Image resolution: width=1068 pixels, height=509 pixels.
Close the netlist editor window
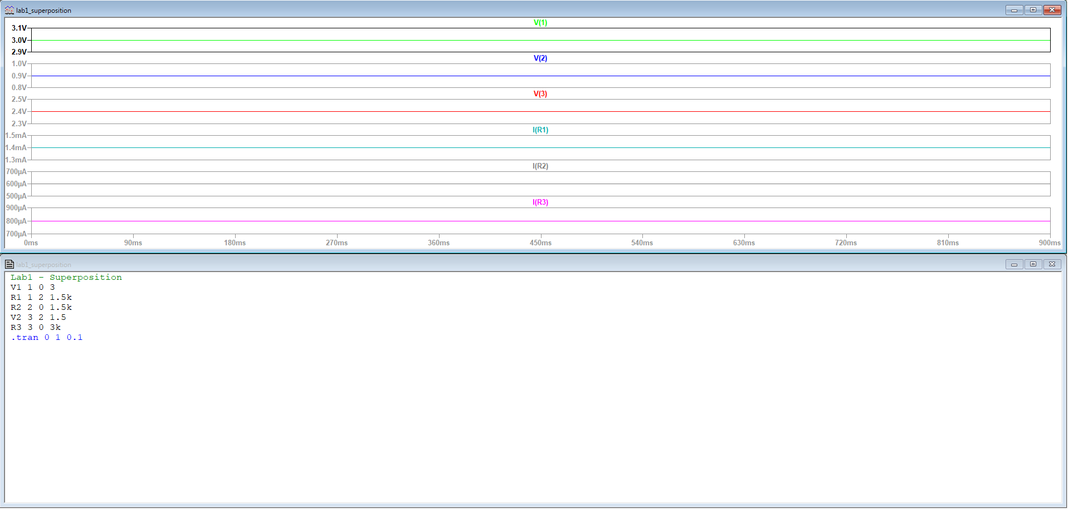click(1052, 264)
